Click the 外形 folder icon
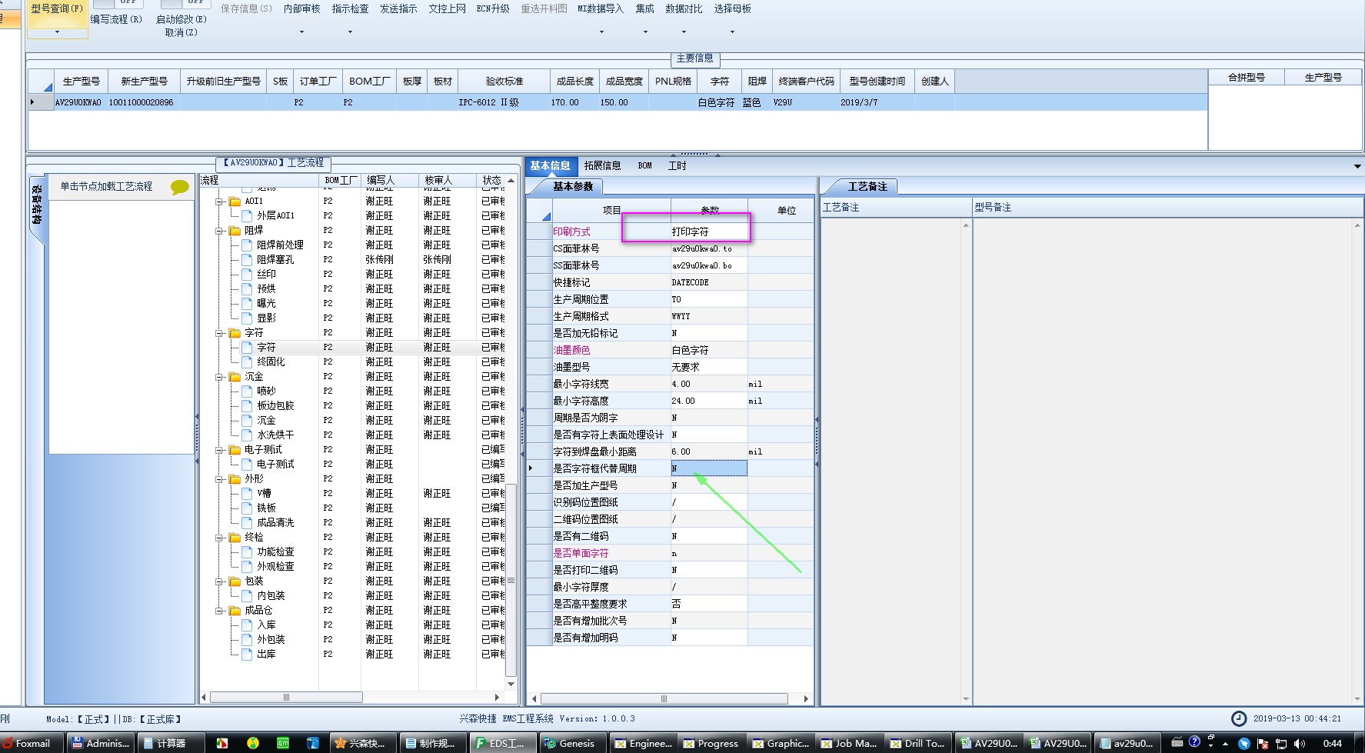Viewport: 1365px width, 753px height. [235, 478]
